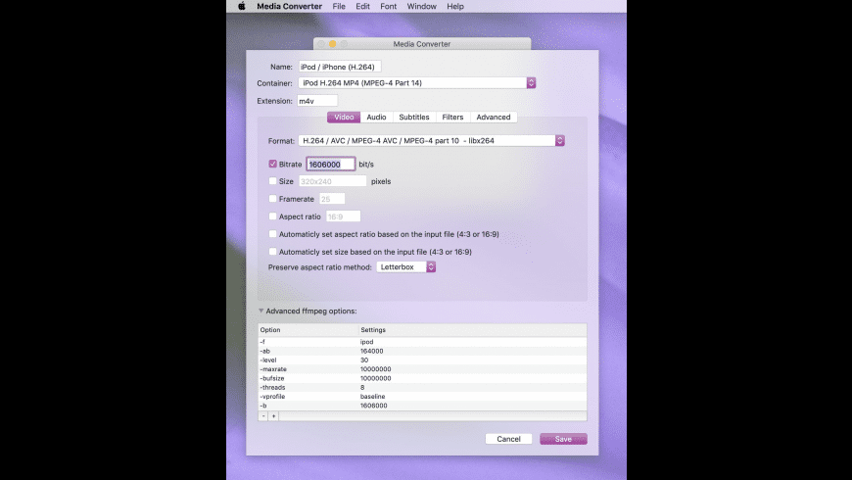852x480 pixels.
Task: Click the Extension field containing m4v
Action: (x=317, y=101)
